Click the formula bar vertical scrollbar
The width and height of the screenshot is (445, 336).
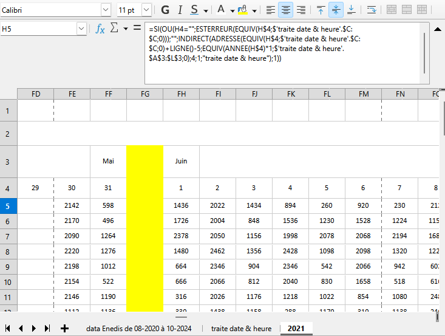[x=424, y=53]
